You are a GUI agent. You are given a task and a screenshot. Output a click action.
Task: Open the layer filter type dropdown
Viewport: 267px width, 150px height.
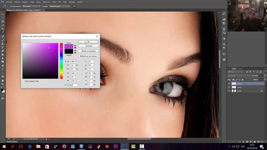pos(235,72)
